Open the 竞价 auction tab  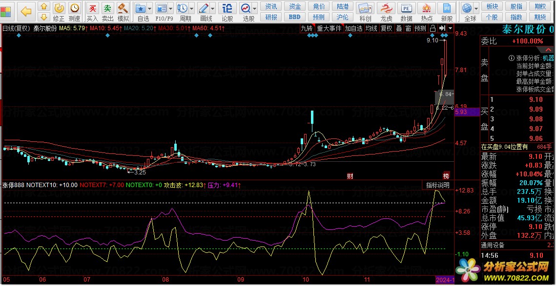[x=319, y=6]
